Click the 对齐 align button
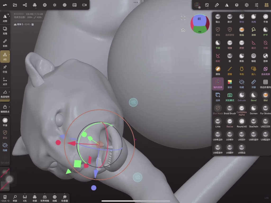The width and height of the screenshot is (271, 203). coord(5,81)
